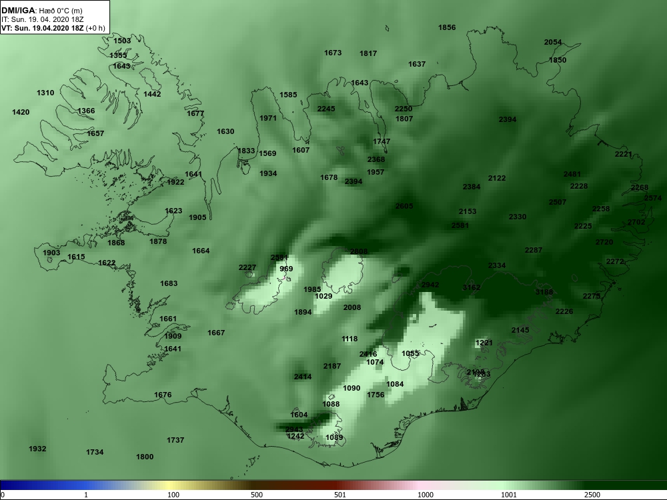Click the northern value 1856
The height and width of the screenshot is (500, 667).
coord(447,27)
